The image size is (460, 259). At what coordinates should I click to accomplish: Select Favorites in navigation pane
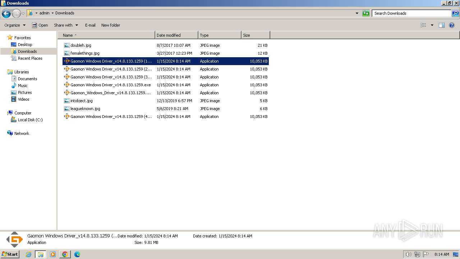[22, 38]
